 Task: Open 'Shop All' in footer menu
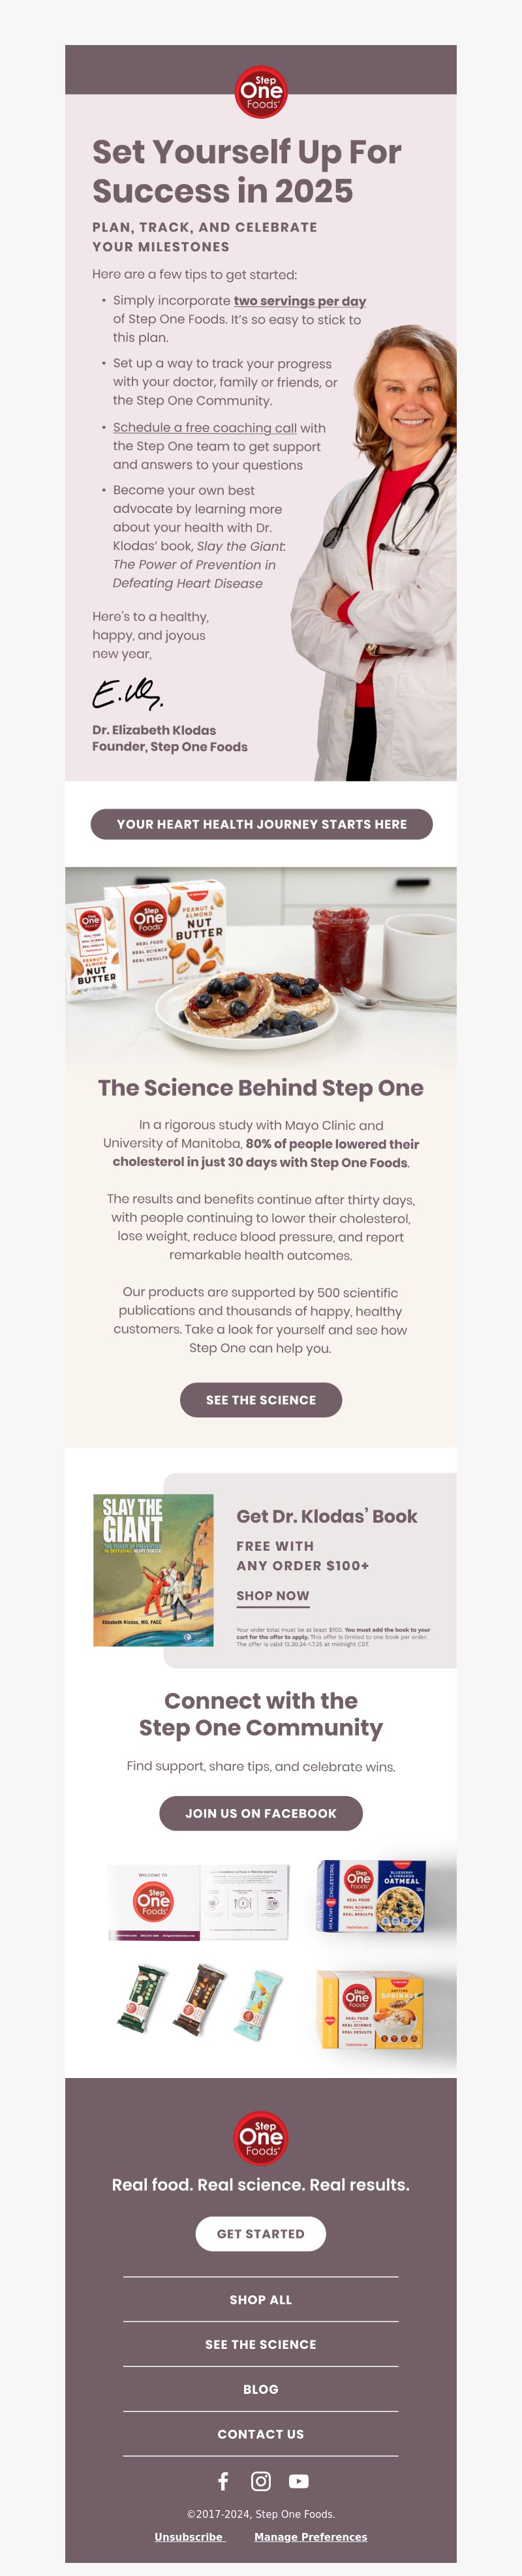point(261,2299)
